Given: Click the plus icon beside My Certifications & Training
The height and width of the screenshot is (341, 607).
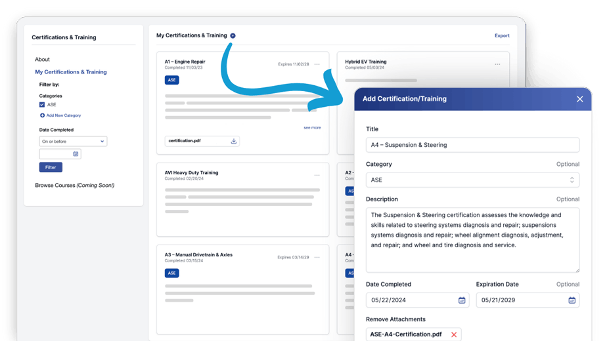Looking at the screenshot, I should 233,35.
